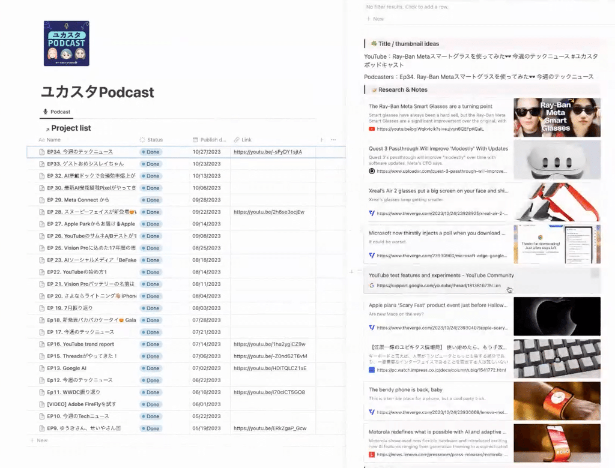Open EP 21. Vision Pro battery row
615x468 pixels.
90,284
